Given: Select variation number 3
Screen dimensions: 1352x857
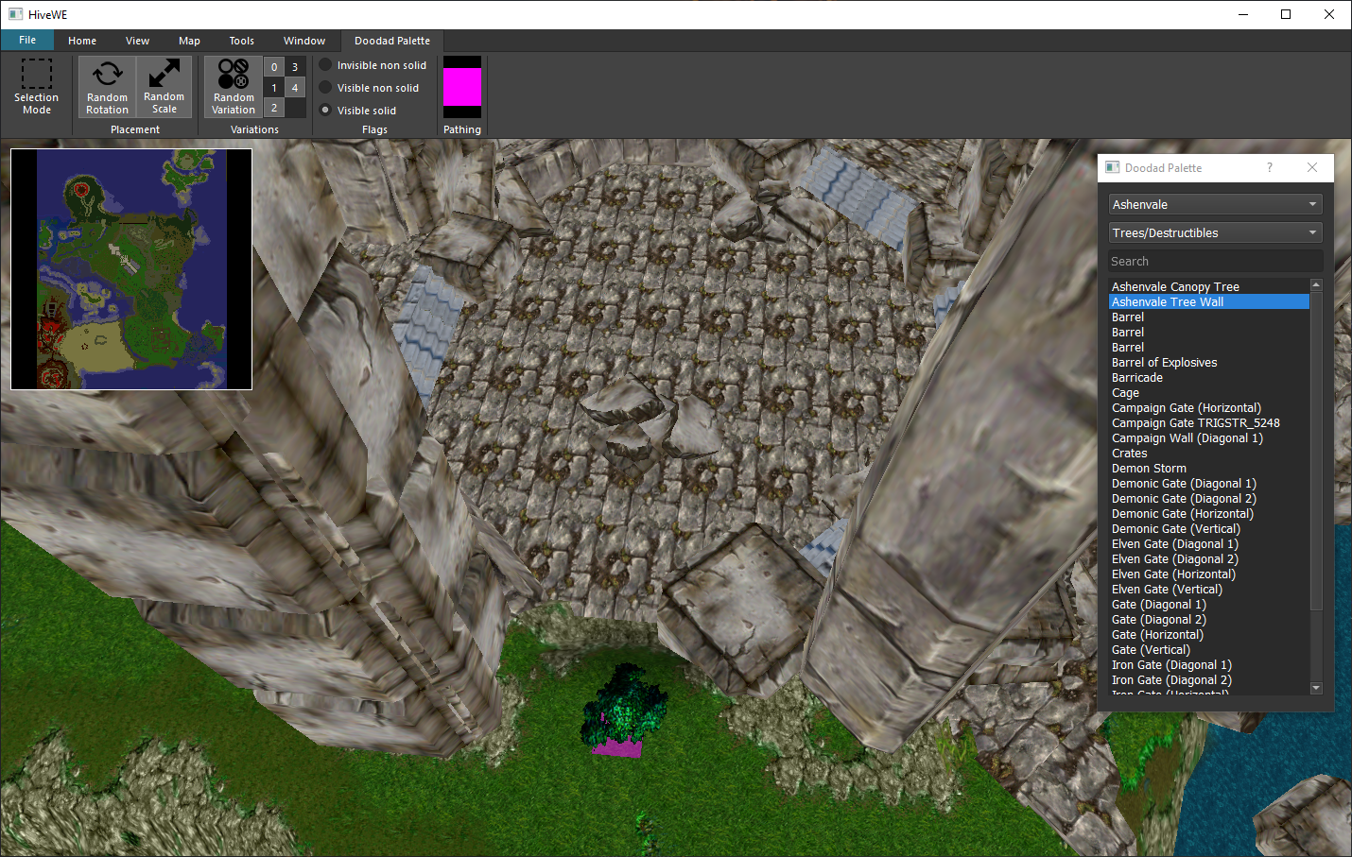Looking at the screenshot, I should click(295, 67).
